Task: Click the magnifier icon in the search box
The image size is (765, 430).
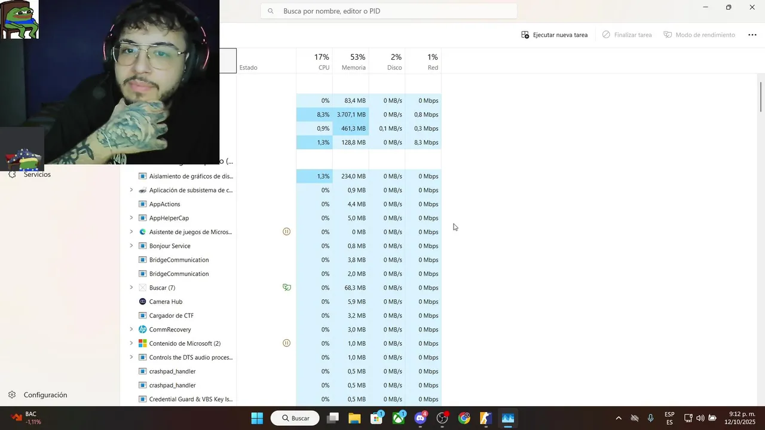Action: 271,11
